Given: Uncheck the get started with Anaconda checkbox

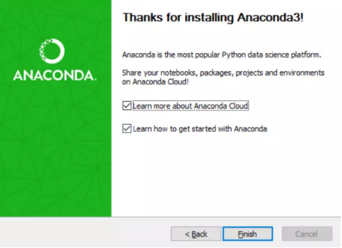Looking at the screenshot, I should click(126, 129).
